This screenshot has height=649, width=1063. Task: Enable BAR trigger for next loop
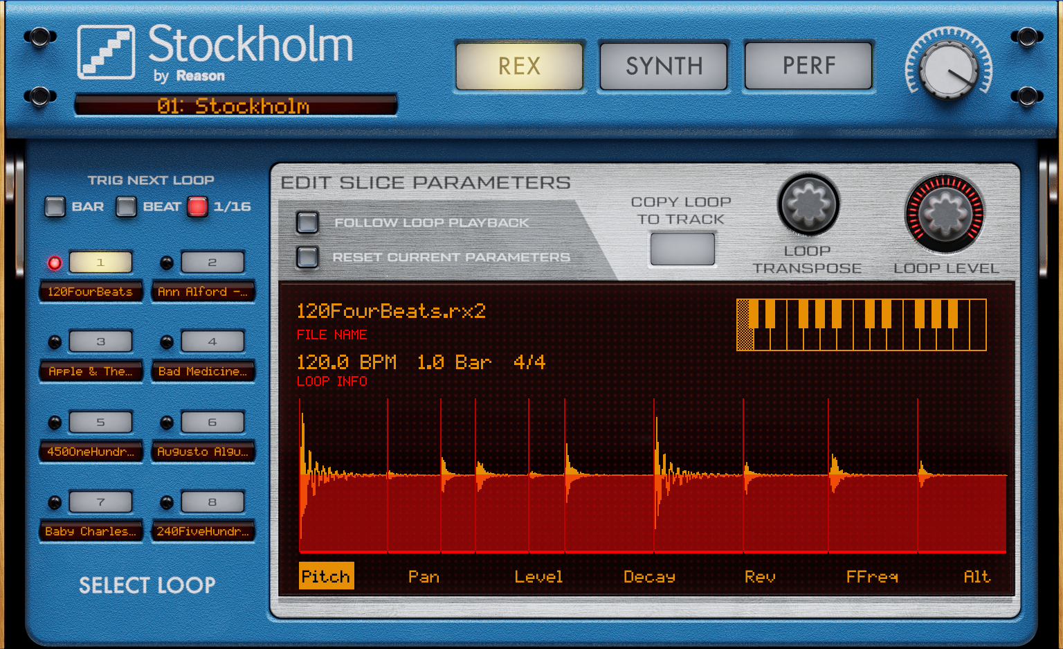pyautogui.click(x=55, y=206)
